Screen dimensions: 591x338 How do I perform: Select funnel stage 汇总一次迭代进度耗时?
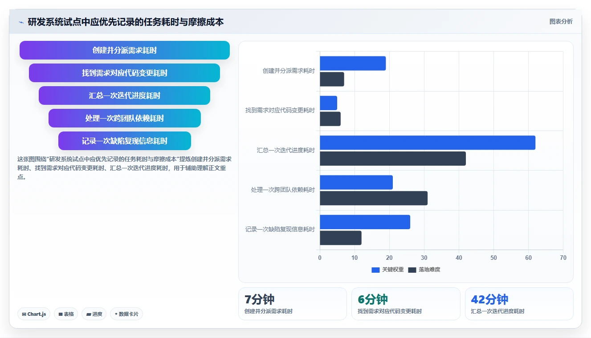(x=125, y=95)
